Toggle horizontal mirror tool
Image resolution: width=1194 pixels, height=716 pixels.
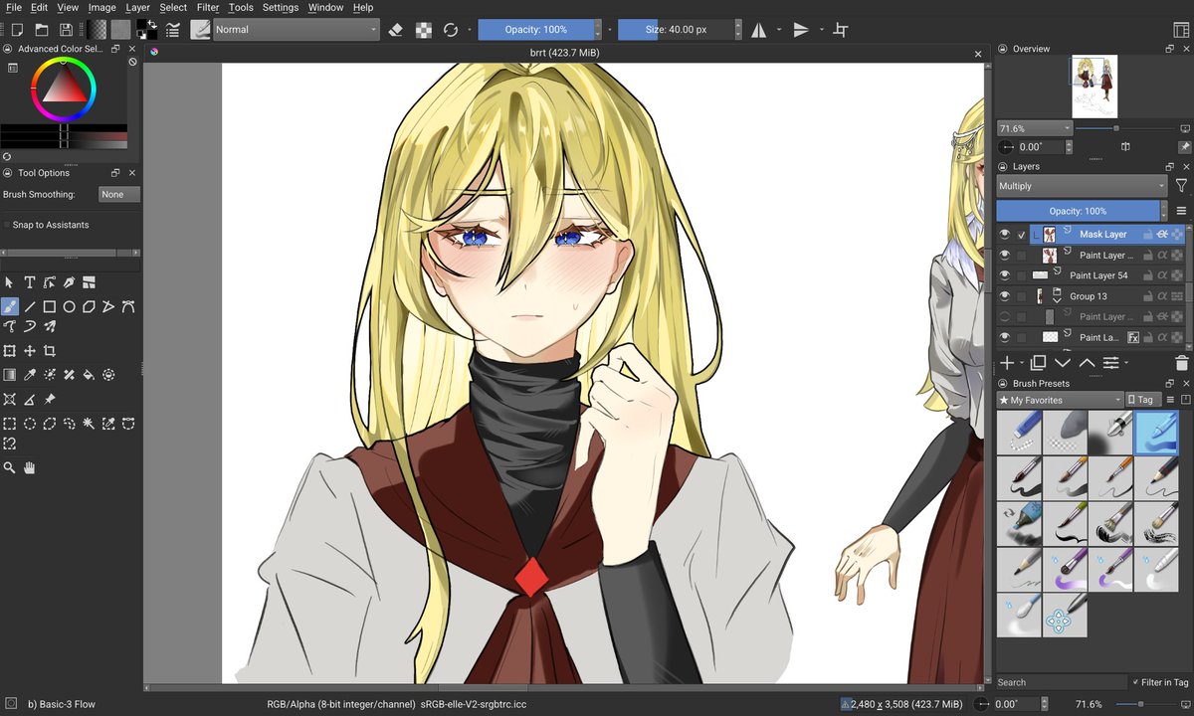759,30
